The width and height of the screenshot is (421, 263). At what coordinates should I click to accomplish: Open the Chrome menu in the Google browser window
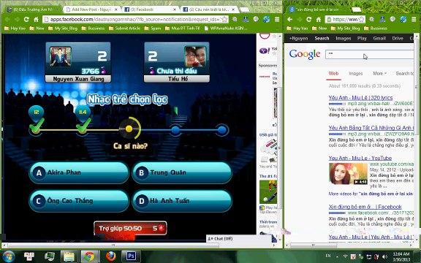(414, 19)
